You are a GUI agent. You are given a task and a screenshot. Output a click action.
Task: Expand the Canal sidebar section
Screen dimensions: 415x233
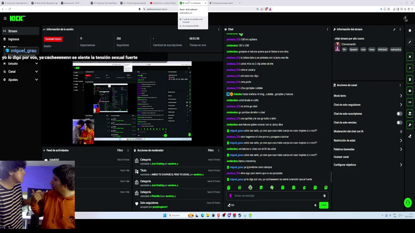pyautogui.click(x=20, y=72)
